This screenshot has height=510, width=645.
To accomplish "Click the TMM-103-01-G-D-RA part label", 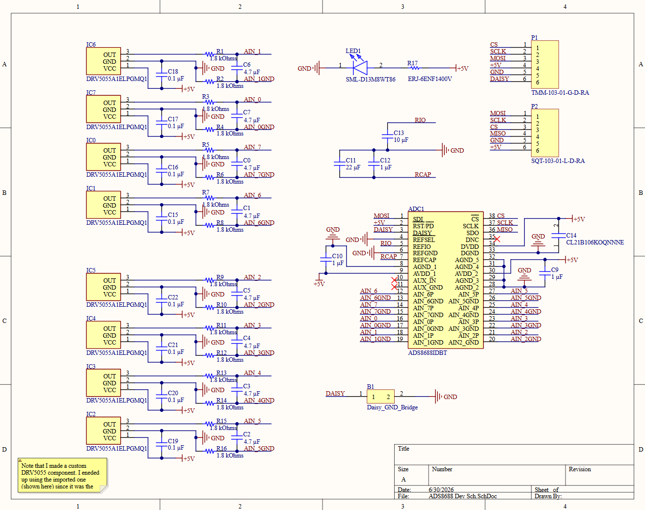I will coord(560,92).
